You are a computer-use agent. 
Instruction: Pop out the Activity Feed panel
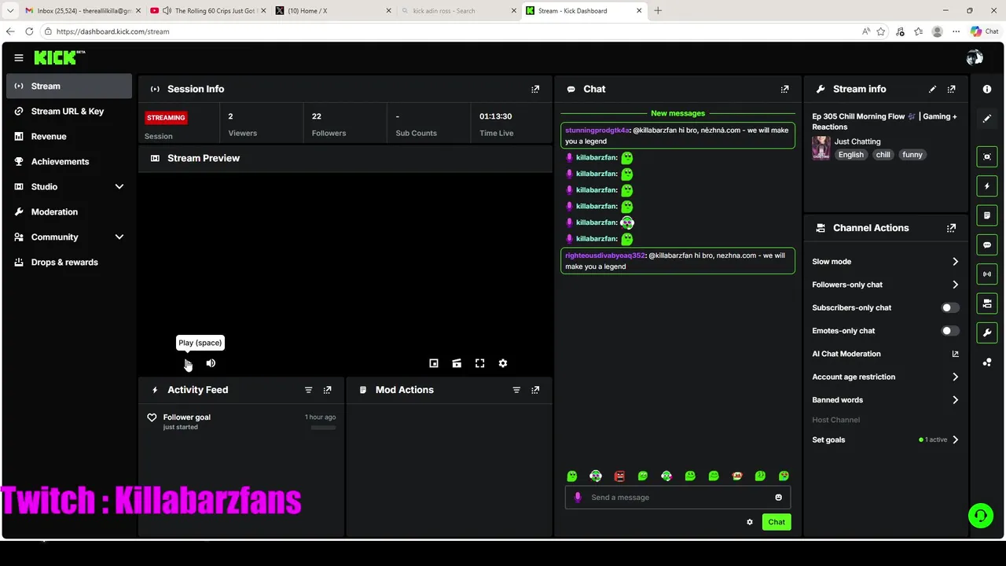click(328, 390)
